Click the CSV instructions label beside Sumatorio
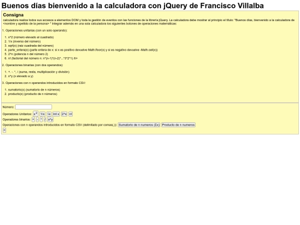The image size is (300, 225). click(59, 125)
